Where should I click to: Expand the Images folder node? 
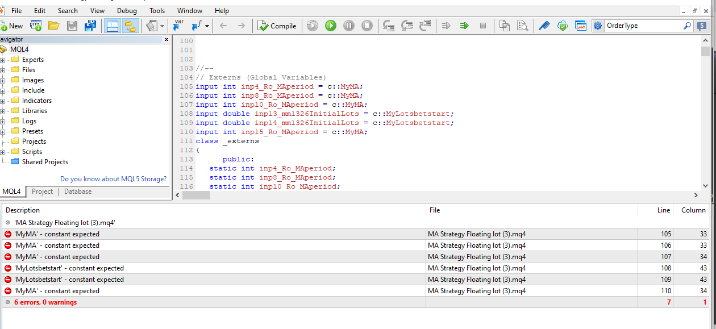pos(3,80)
